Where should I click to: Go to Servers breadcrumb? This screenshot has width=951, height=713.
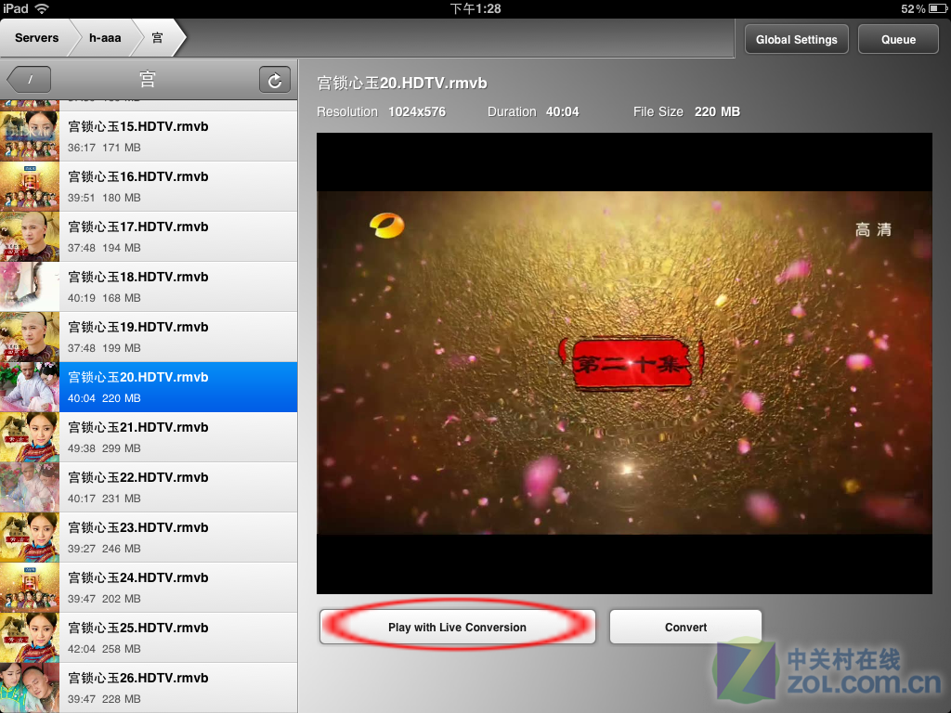click(36, 37)
